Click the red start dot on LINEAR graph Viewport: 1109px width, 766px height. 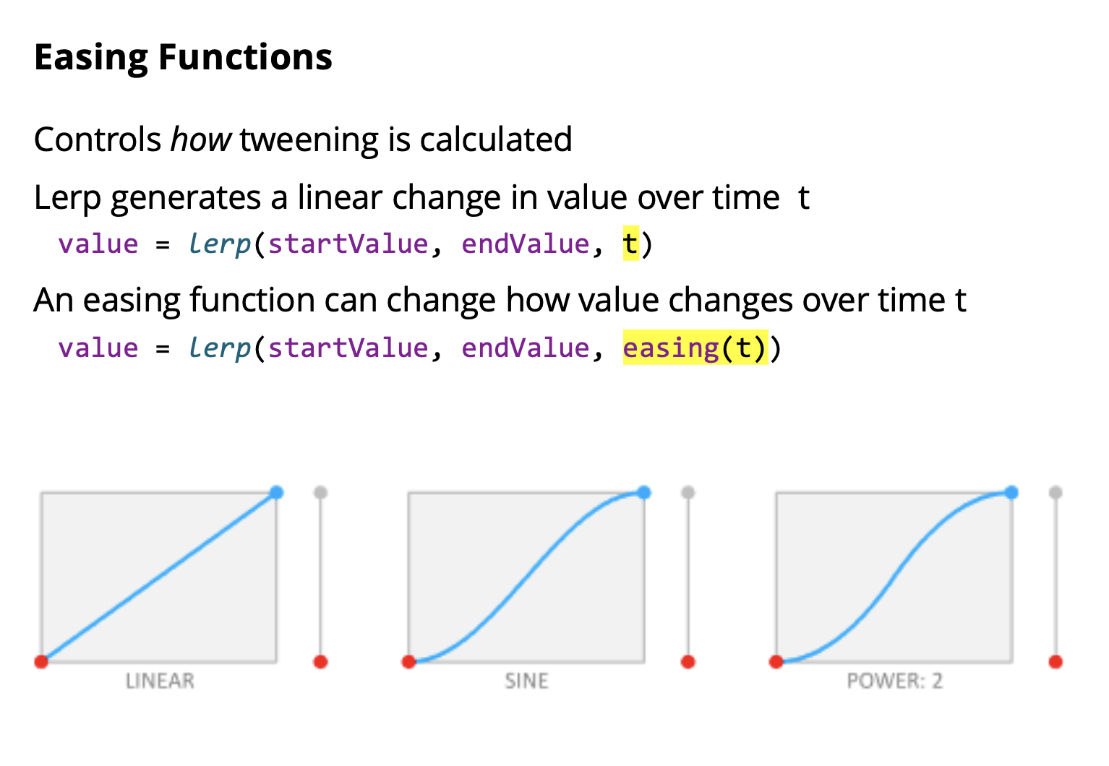pyautogui.click(x=41, y=661)
